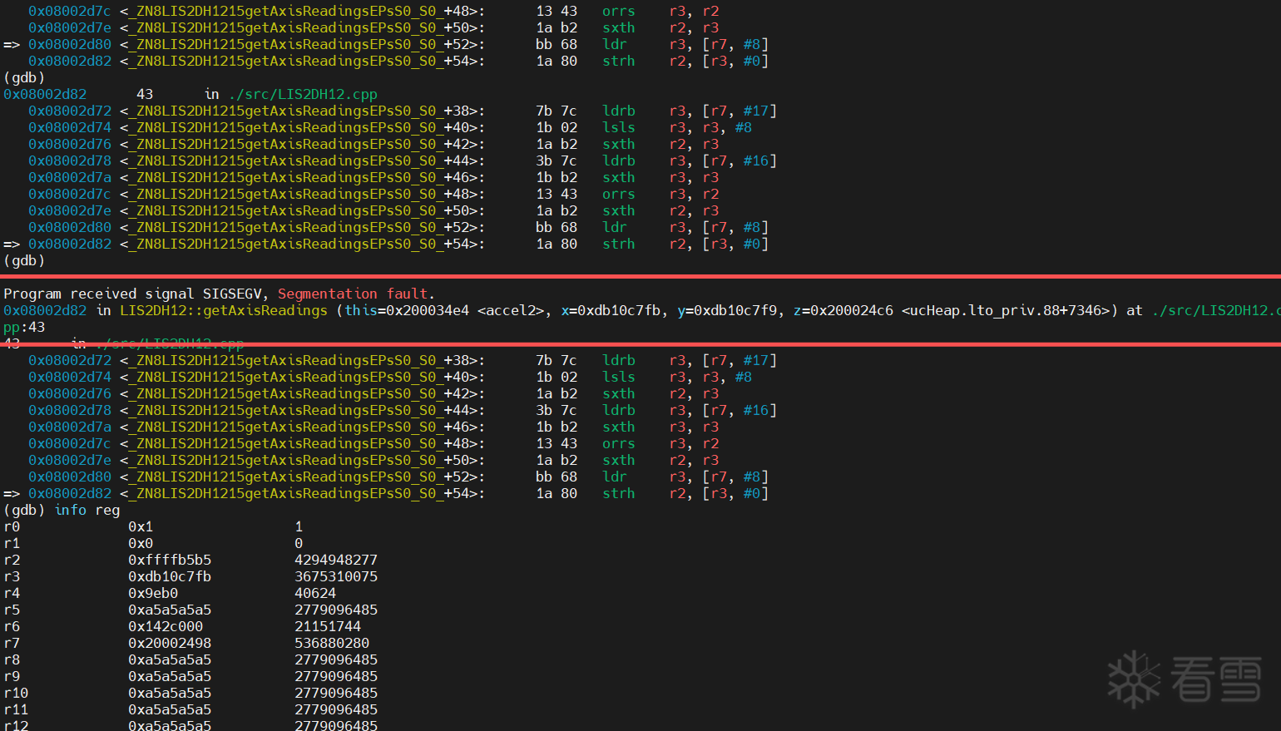
Task: Click the r10 register name
Action: click(x=16, y=693)
